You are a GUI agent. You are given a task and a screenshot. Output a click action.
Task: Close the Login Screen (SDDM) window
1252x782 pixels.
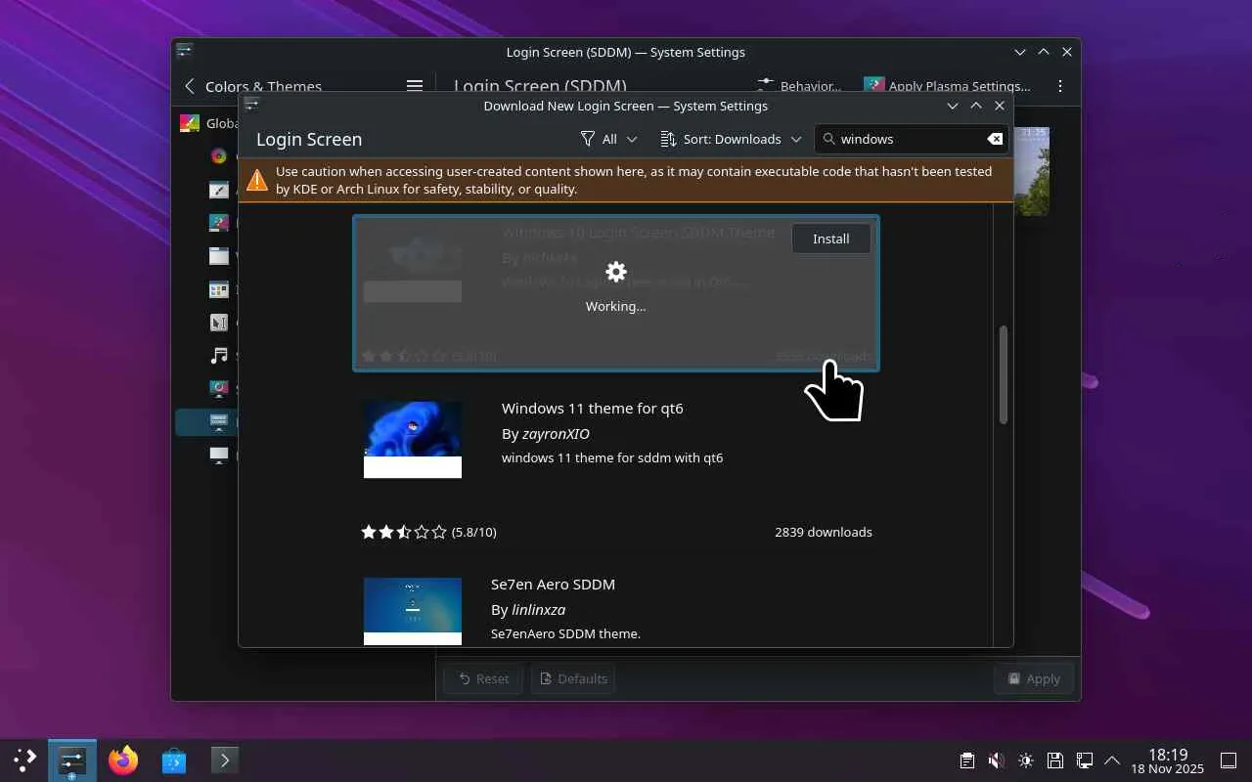[x=1067, y=52]
